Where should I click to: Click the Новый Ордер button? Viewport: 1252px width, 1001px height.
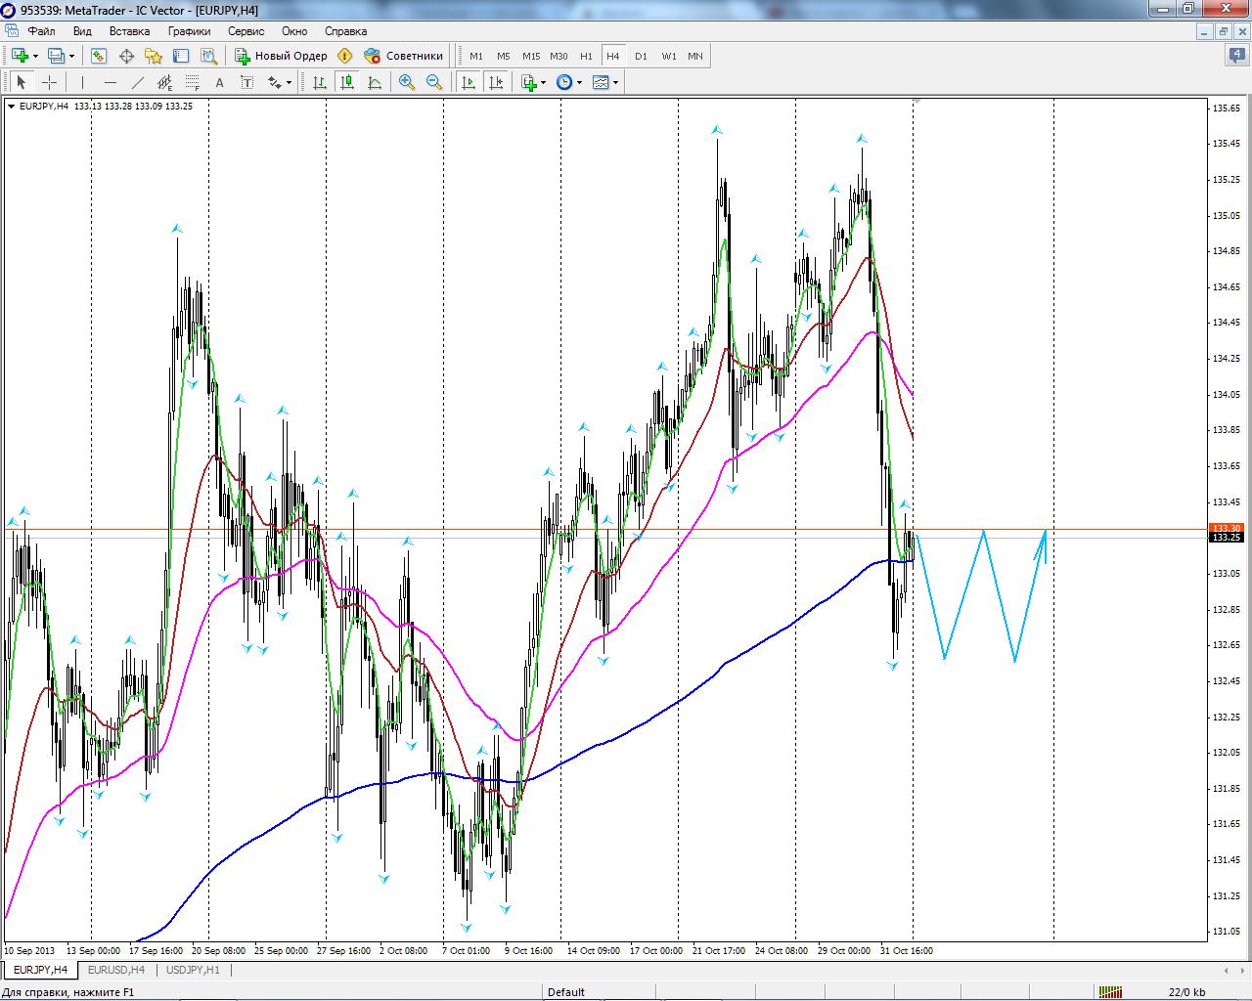282,56
